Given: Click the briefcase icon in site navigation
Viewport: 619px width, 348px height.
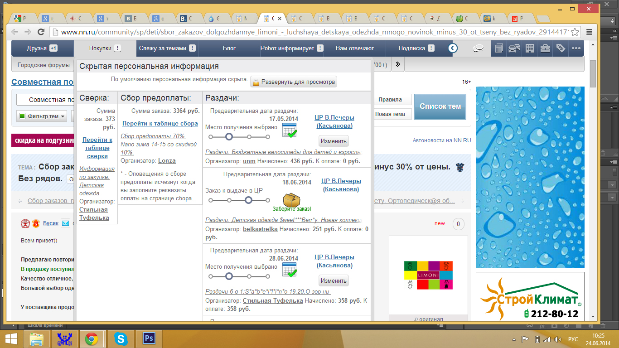Looking at the screenshot, I should [x=545, y=48].
